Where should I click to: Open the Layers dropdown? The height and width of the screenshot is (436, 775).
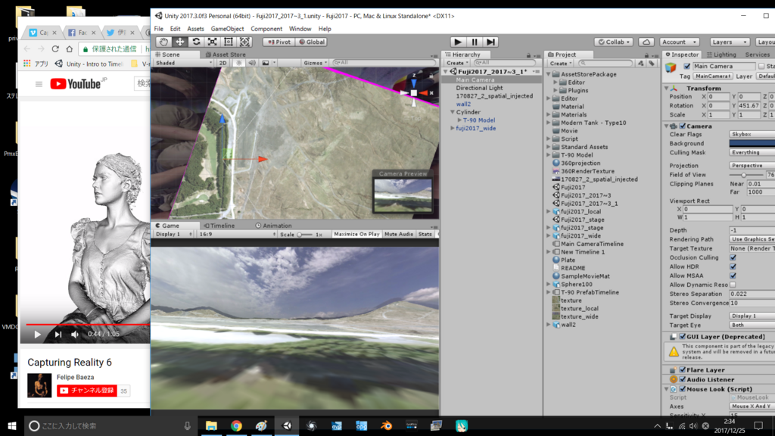[730, 42]
